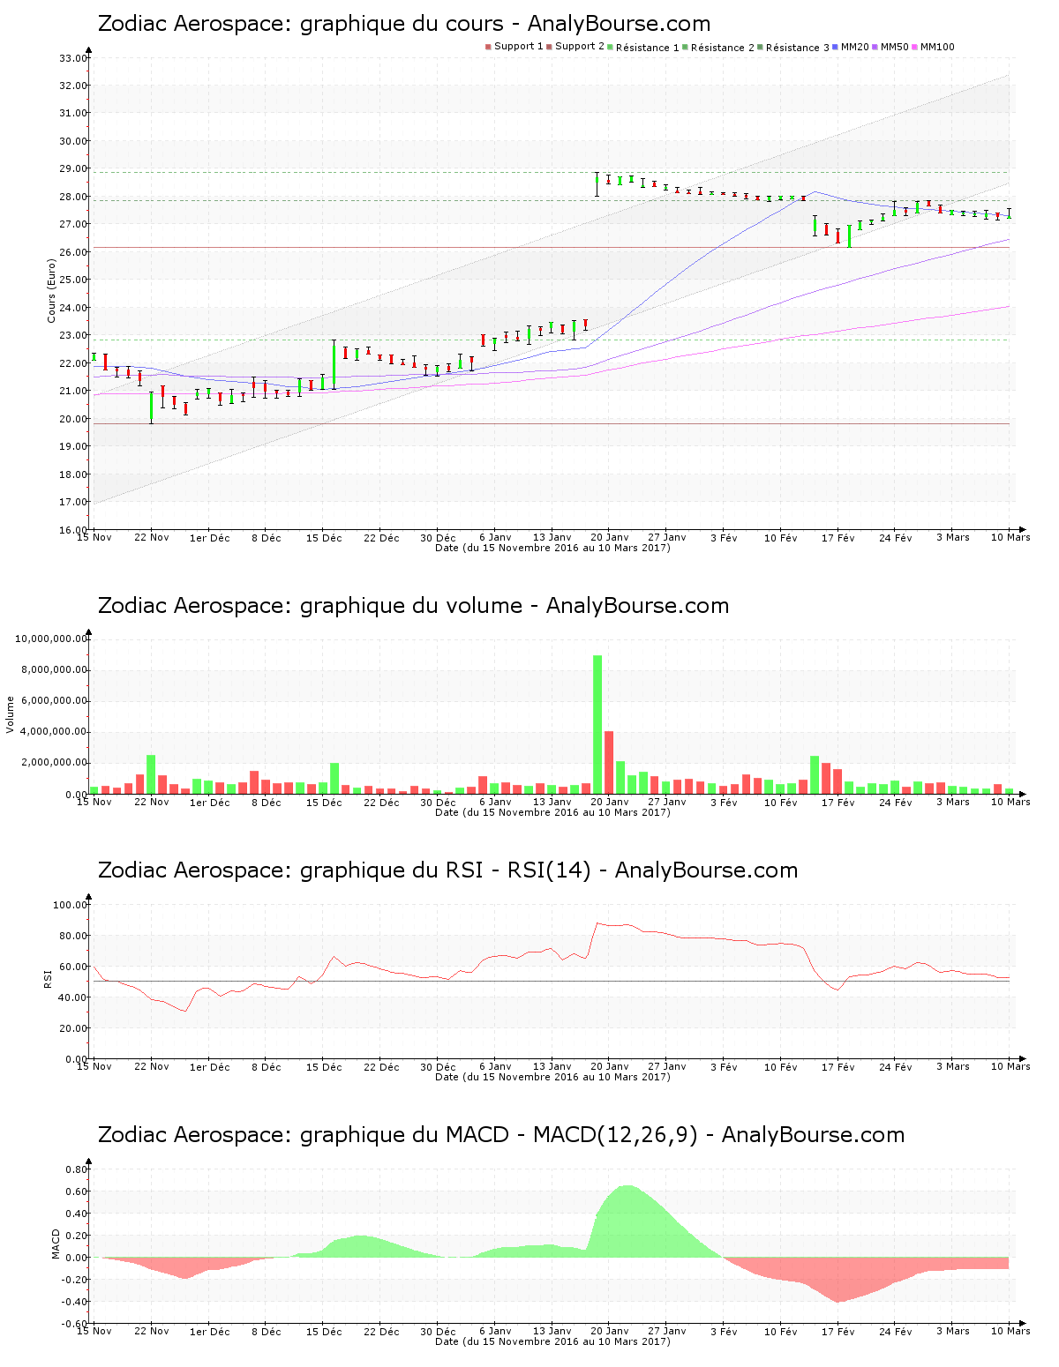
Task: Click the tall red volume bar after the spike
Action: (609, 763)
